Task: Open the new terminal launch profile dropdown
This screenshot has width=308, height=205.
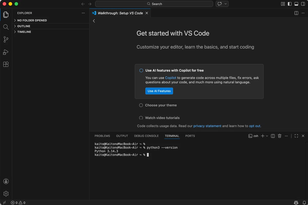Action: pyautogui.click(x=267, y=136)
